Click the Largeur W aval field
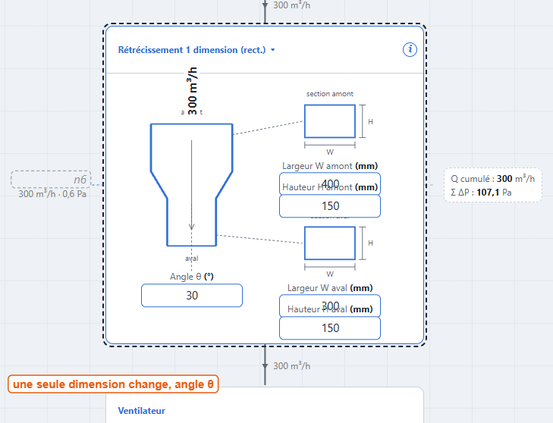Screen dimensions: 553x423 [x=330, y=305]
